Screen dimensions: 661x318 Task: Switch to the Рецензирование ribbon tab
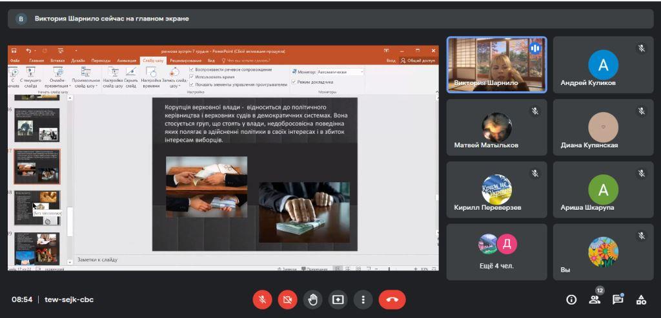point(185,61)
